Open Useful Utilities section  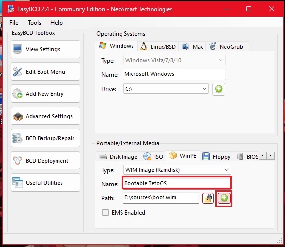45,182
